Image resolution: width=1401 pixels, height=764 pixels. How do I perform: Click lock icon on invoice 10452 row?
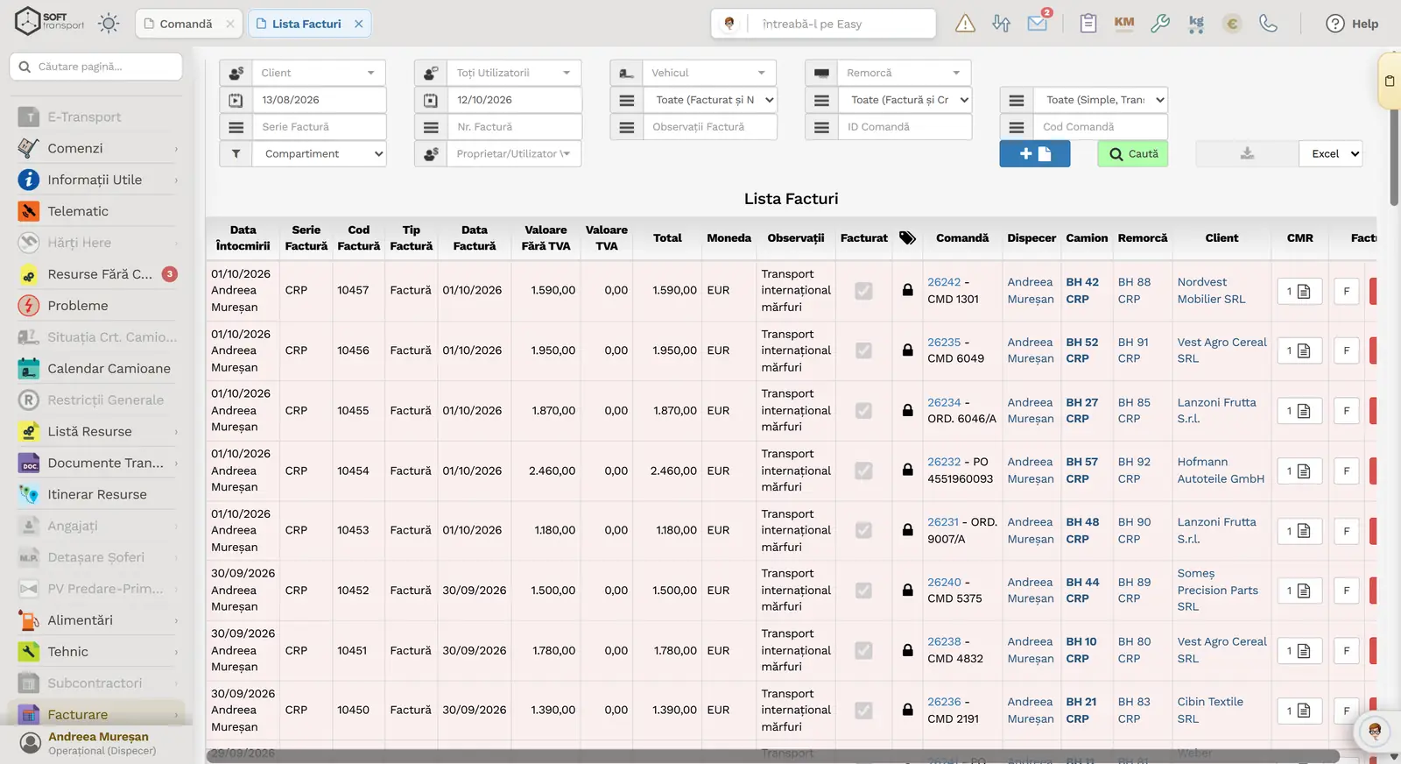tap(908, 591)
